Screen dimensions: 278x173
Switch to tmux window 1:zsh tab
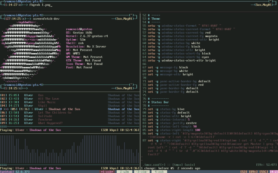tap(107, 172)
